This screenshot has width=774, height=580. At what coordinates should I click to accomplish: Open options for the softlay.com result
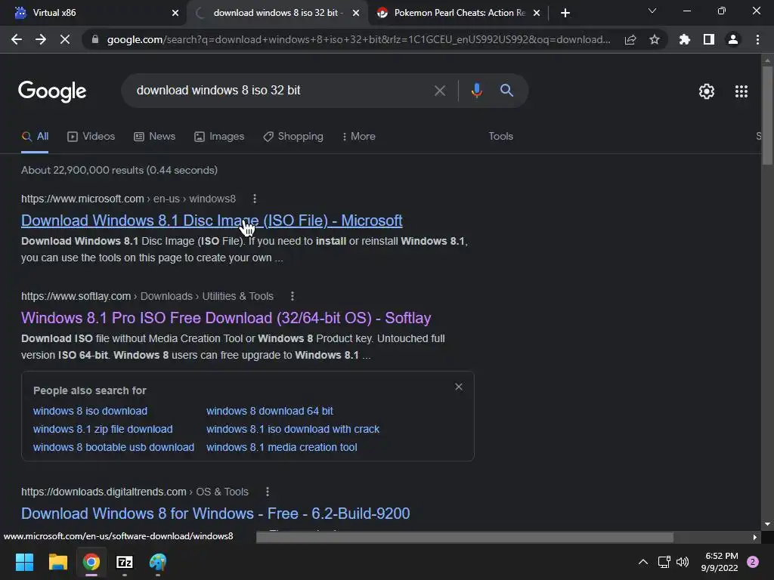click(293, 296)
